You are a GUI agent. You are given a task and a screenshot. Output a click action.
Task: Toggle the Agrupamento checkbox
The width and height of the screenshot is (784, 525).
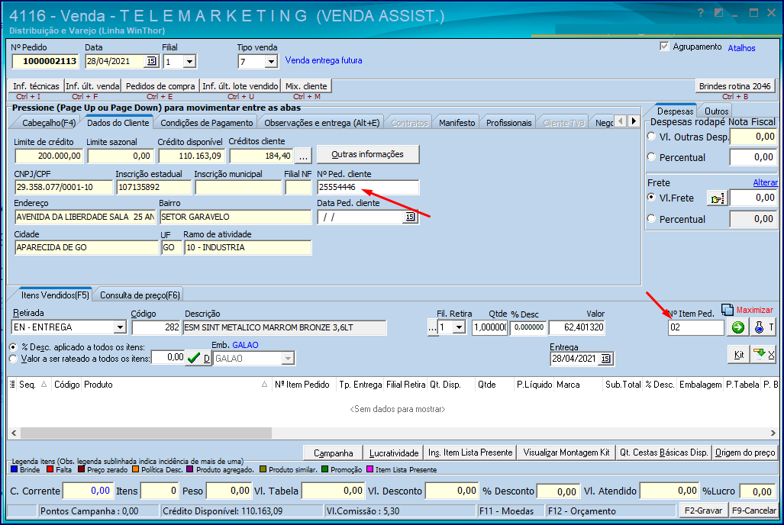coord(664,47)
